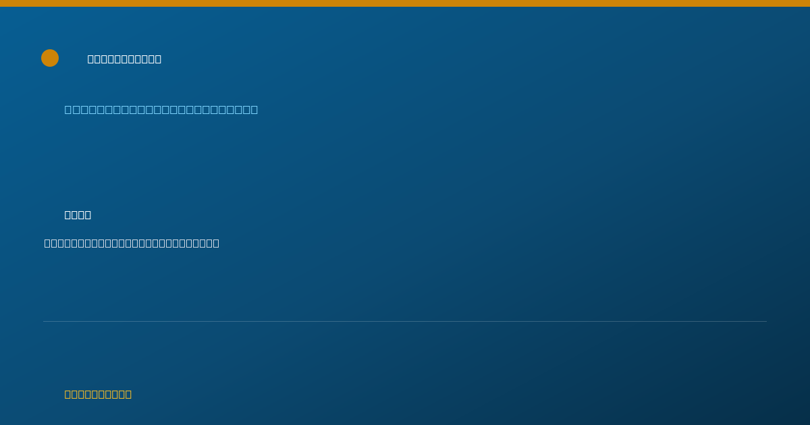Click the last character of the white title
Image resolution: width=810 pixels, height=425 pixels.
click(x=158, y=59)
